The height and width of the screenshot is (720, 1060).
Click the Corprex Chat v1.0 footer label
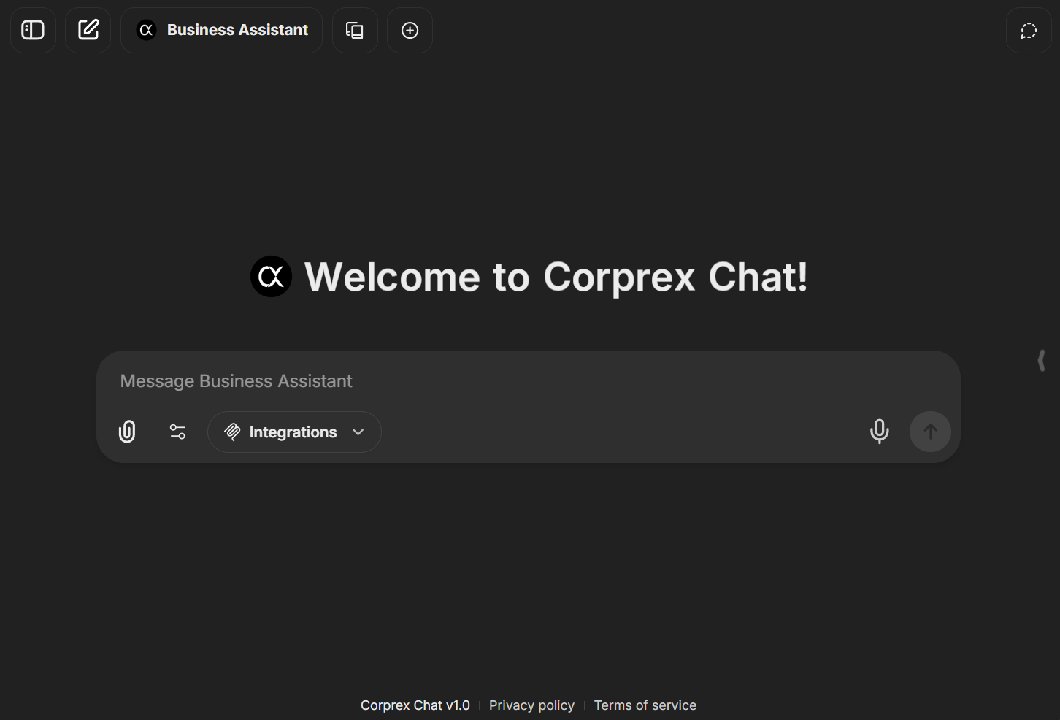[x=415, y=705]
